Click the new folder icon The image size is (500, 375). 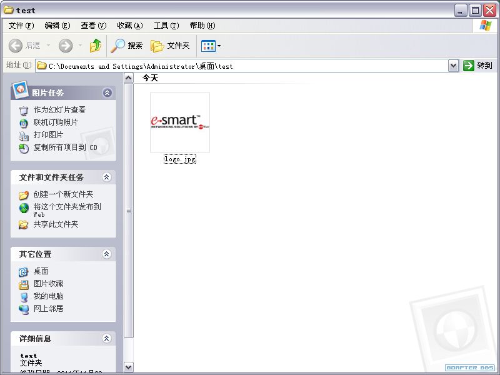(24, 195)
